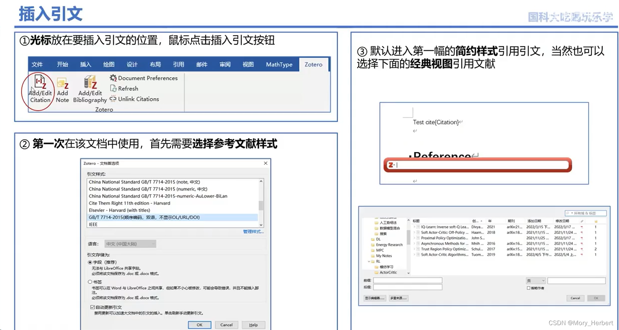Select the DL folder in collection tree
The image size is (619, 330).
(x=376, y=239)
